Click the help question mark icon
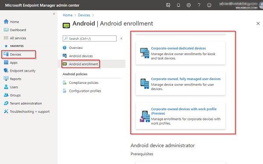Screen dimensions: 263x164 (x=199, y=5)
